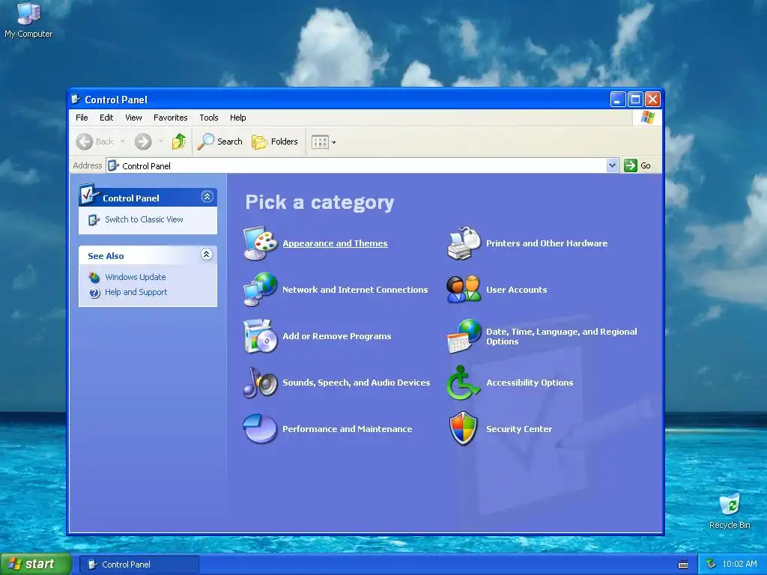
Task: Click the Security Center shield icon
Action: pyautogui.click(x=463, y=428)
